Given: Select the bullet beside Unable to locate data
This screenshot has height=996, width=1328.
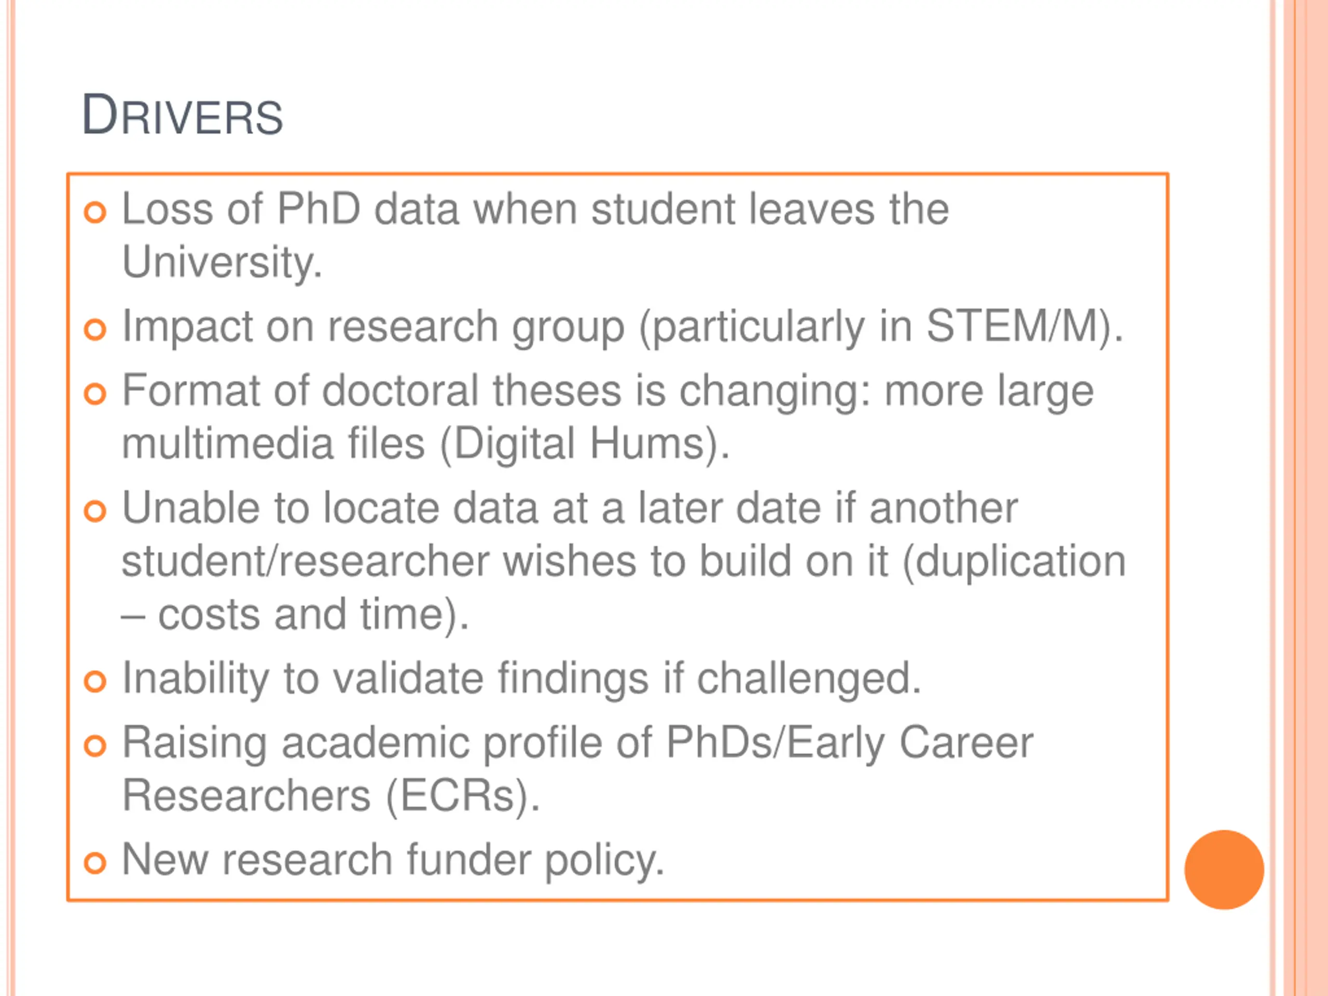Looking at the screenshot, I should pyautogui.click(x=95, y=511).
